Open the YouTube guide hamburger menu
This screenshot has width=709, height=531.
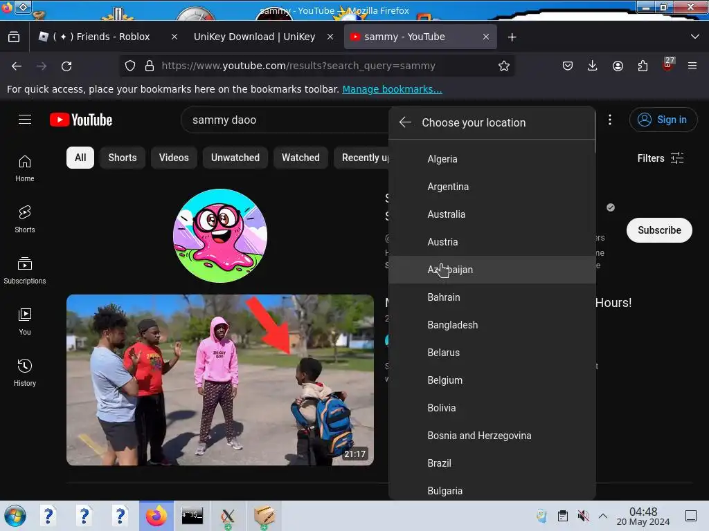coord(25,120)
